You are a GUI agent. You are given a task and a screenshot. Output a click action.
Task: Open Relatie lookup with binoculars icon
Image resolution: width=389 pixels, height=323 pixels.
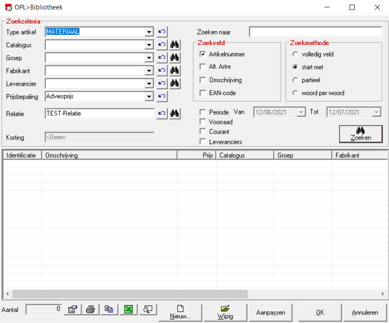pos(175,114)
